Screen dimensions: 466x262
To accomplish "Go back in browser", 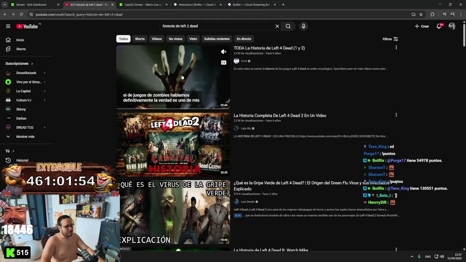I will click(x=5, y=14).
